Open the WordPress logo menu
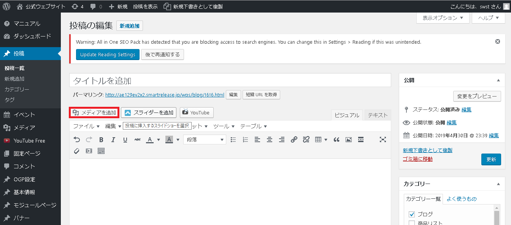This screenshot has height=225, width=511. (6, 6)
